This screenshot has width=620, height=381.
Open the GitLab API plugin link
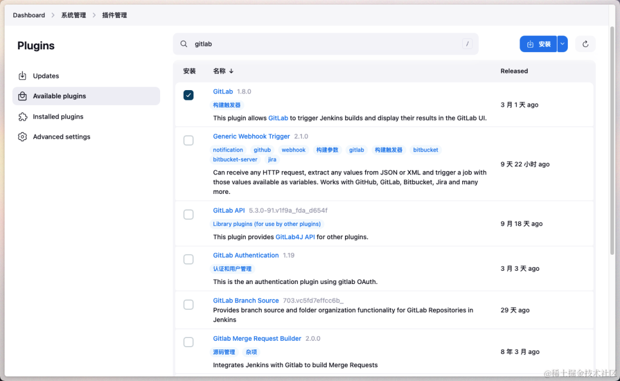point(229,210)
